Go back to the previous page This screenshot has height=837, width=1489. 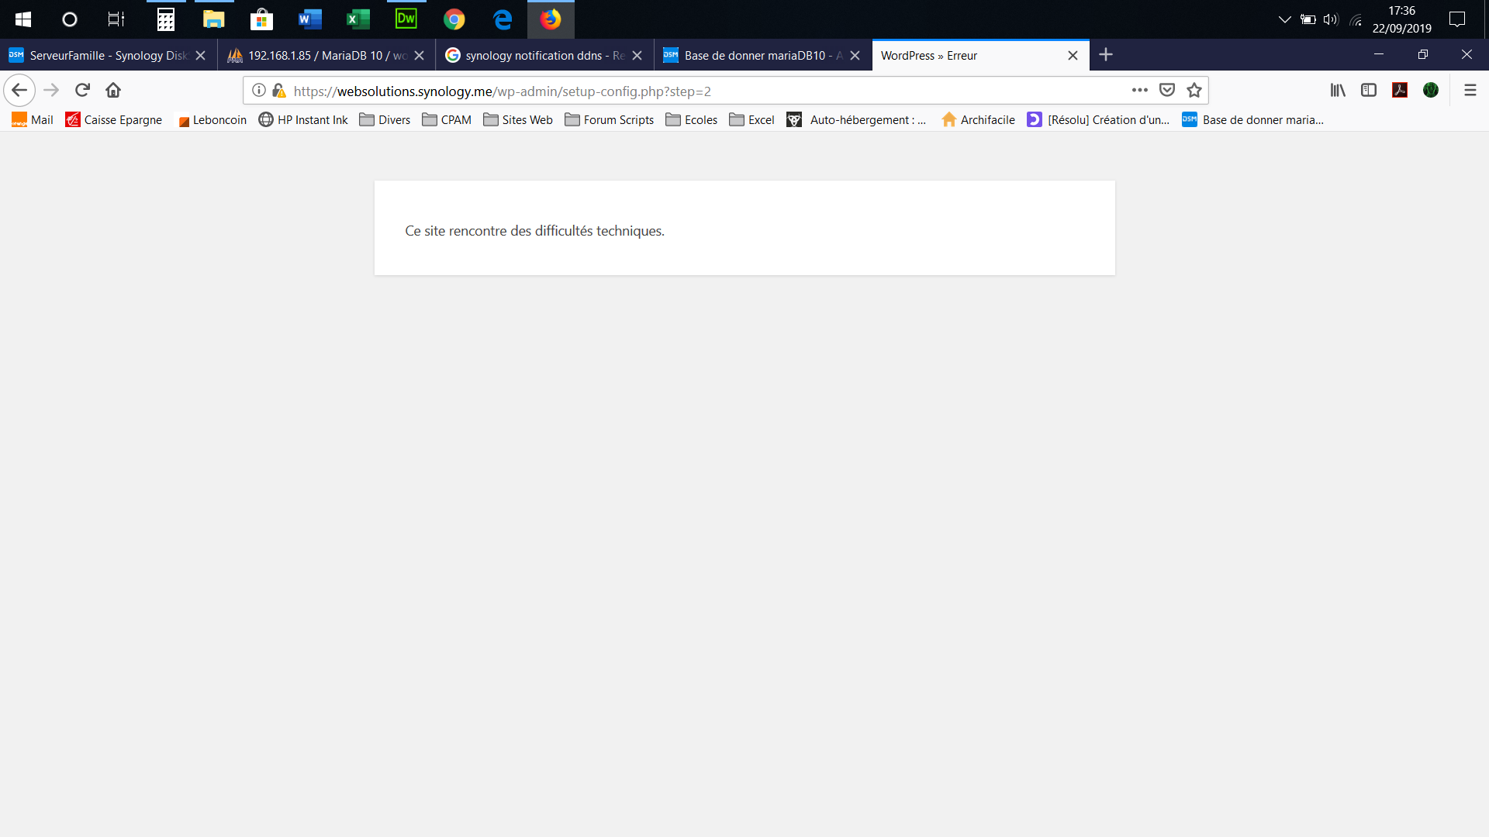(x=19, y=91)
